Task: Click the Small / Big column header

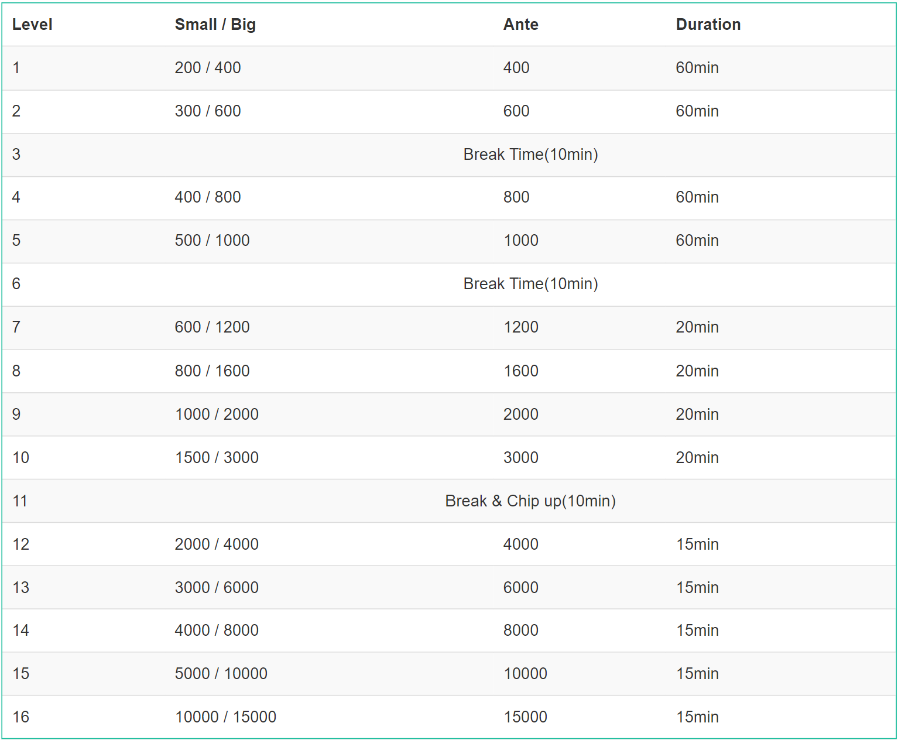Action: [x=215, y=25]
